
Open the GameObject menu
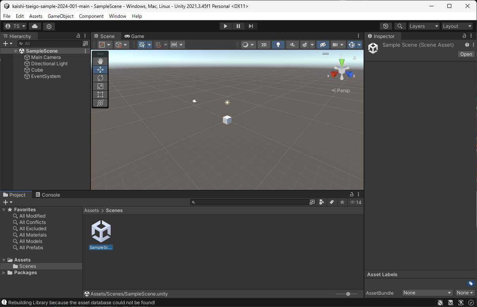click(x=60, y=16)
